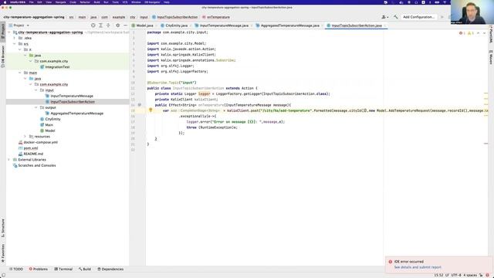Select InputTemperatureMessage in project tree
Viewport: 494px width, 278px height.
pos(72,96)
